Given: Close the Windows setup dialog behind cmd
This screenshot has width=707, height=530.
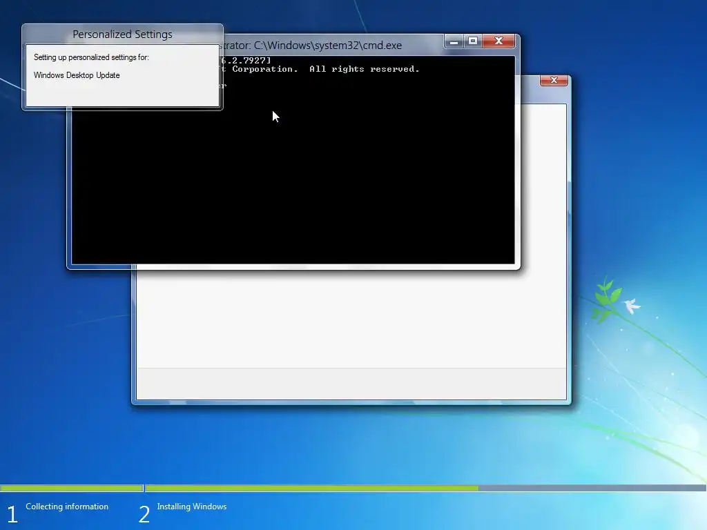Looking at the screenshot, I should (554, 80).
